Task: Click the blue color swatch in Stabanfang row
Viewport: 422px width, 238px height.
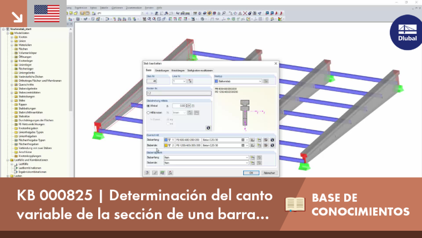Action: (x=166, y=140)
